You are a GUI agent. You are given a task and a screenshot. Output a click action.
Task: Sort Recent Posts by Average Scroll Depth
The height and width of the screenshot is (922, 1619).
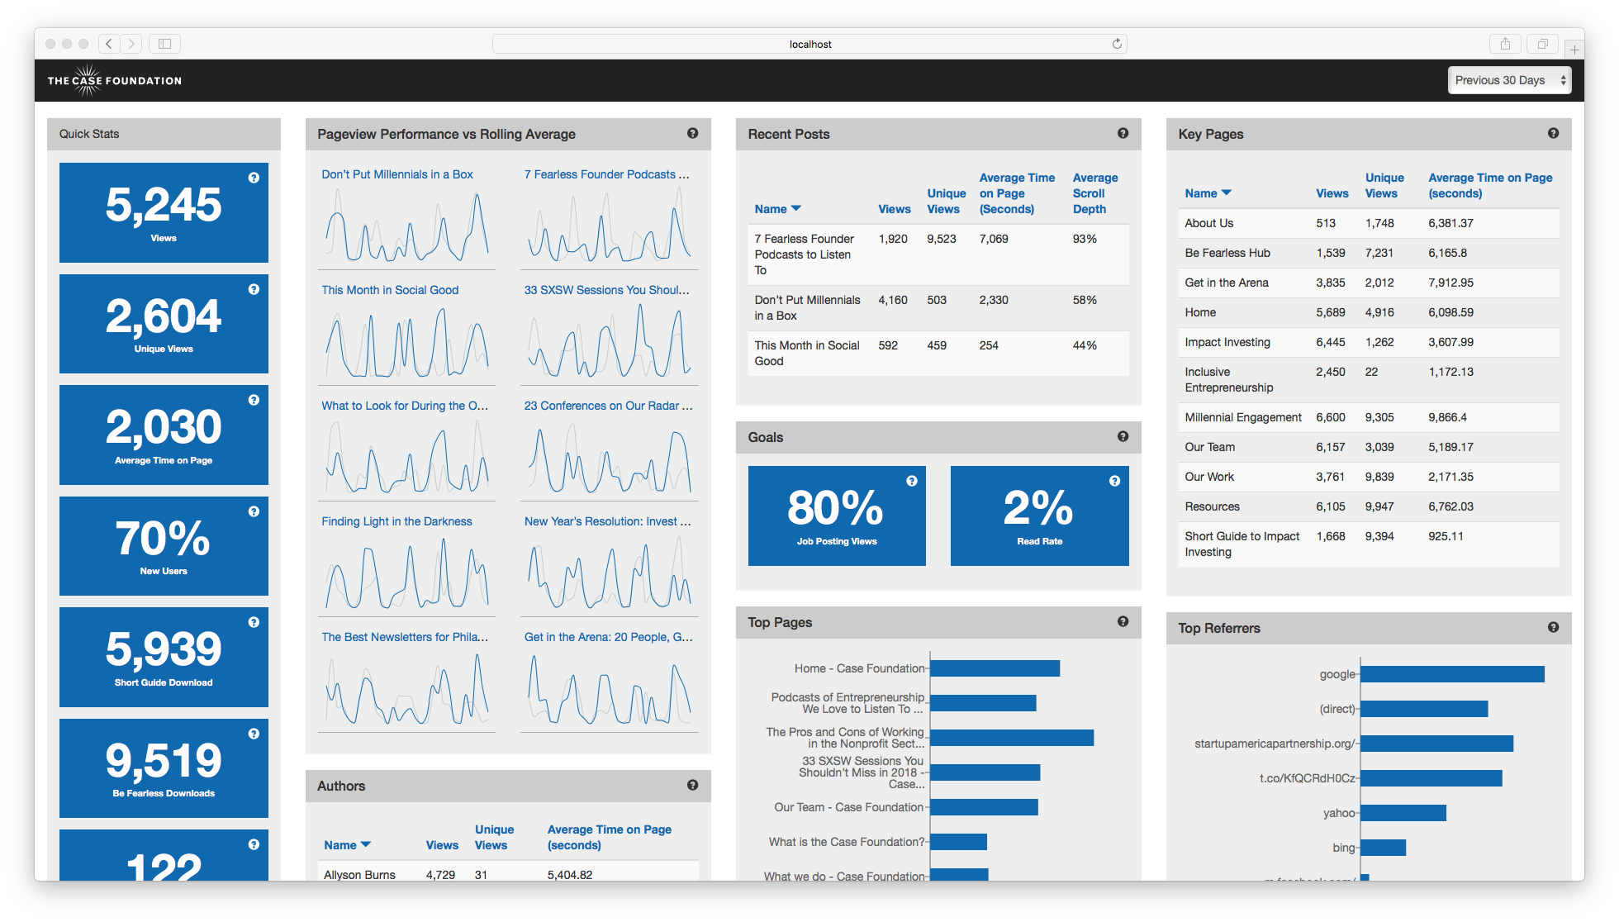click(x=1094, y=193)
